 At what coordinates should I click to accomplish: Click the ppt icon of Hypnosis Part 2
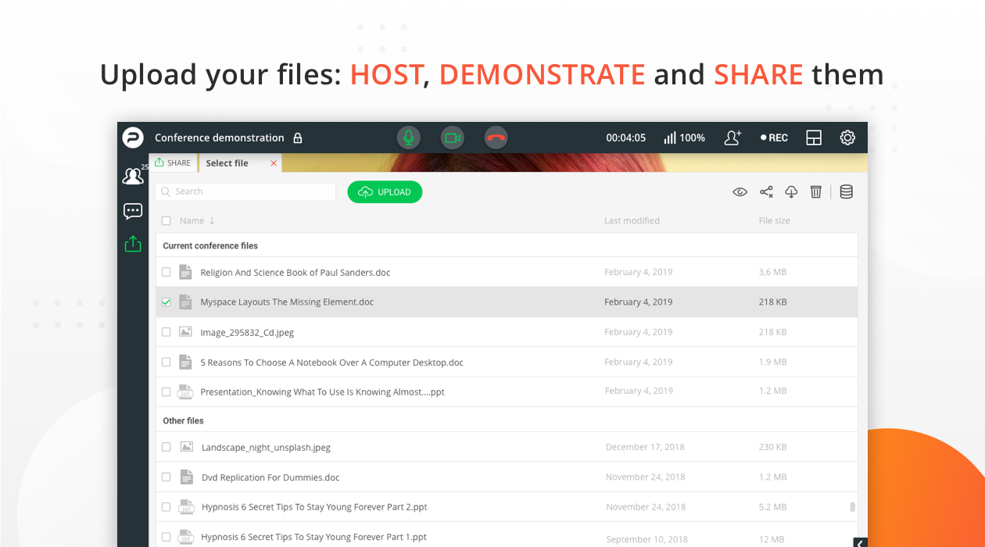(x=186, y=506)
